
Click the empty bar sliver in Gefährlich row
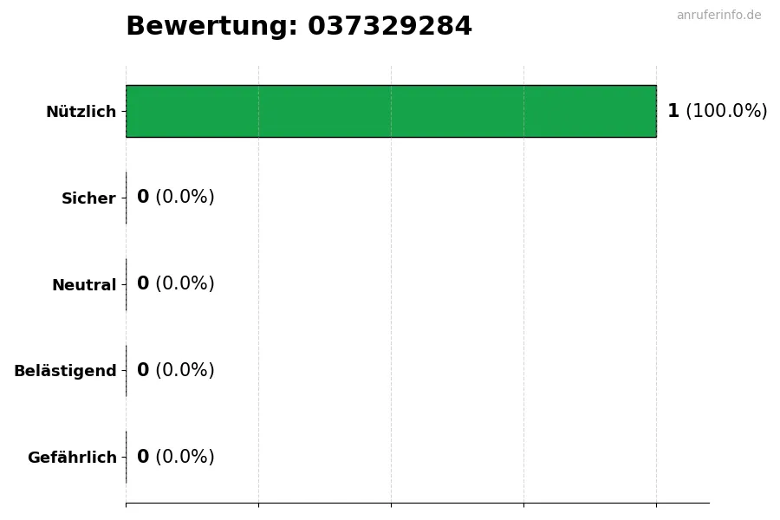[x=127, y=458]
